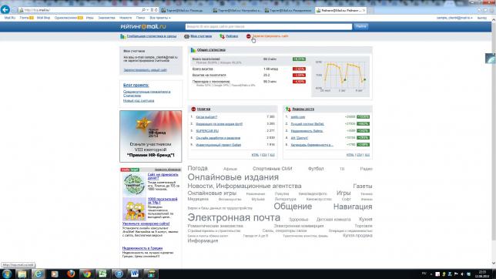Viewport: 496px width, 279px height.
Task: Open the Рейтинг link in submenu
Action: coord(232,36)
